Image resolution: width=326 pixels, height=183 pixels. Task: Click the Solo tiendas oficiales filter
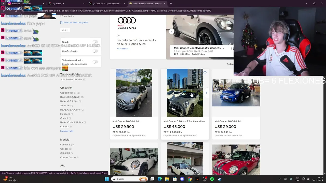71,80
